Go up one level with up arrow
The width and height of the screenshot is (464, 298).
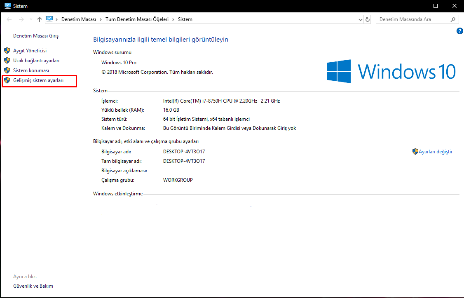40,19
